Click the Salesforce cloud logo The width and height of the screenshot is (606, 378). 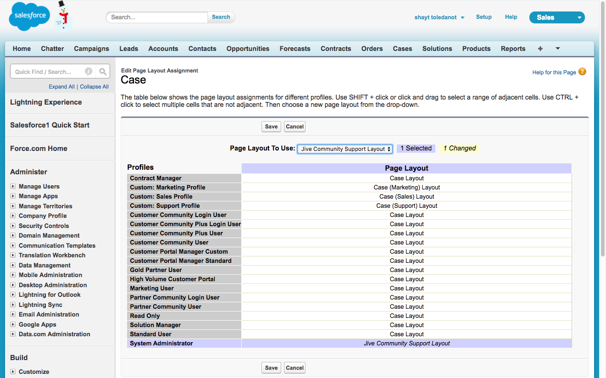[30, 16]
